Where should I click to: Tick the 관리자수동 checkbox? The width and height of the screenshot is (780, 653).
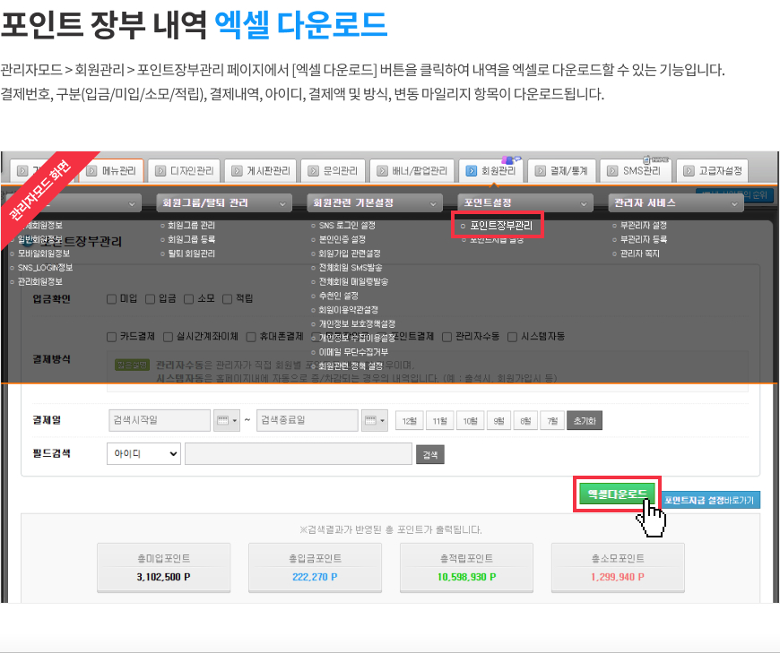[x=447, y=337]
